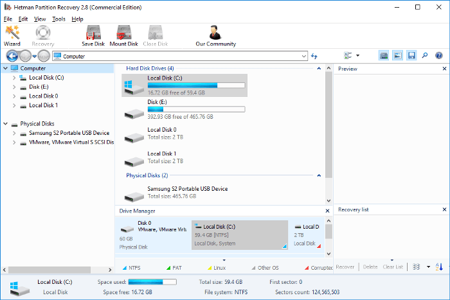This screenshot has width=450, height=300.
Task: Select Local Disk (C:) drive icon in list
Action: [134, 87]
